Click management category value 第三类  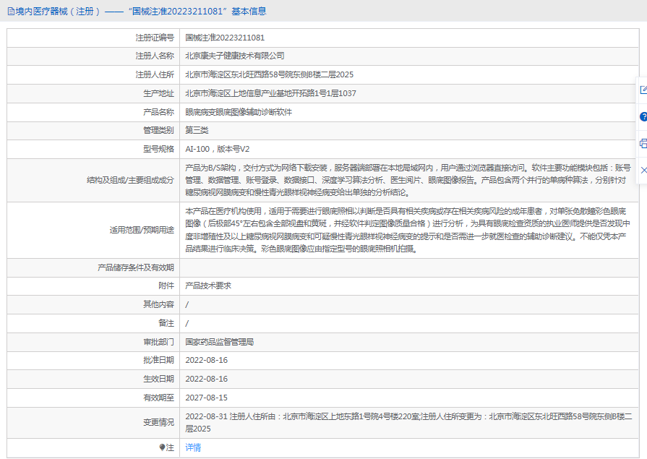[197, 130]
